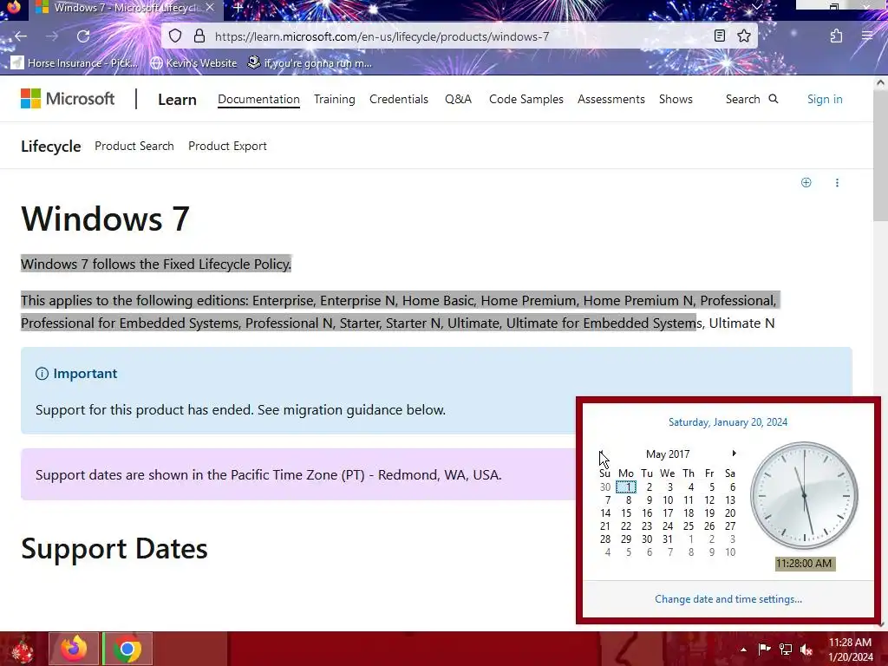Viewport: 888px width, 666px height.
Task: Open the Training menu item
Action: [x=335, y=99]
